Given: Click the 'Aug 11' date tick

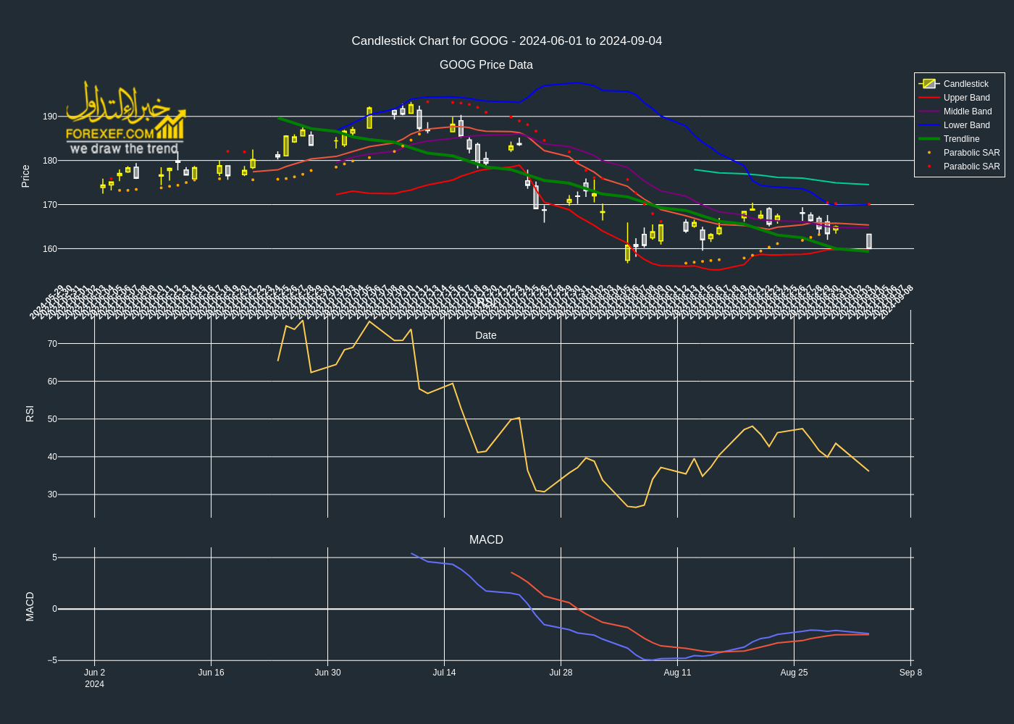Looking at the screenshot, I should [x=677, y=673].
